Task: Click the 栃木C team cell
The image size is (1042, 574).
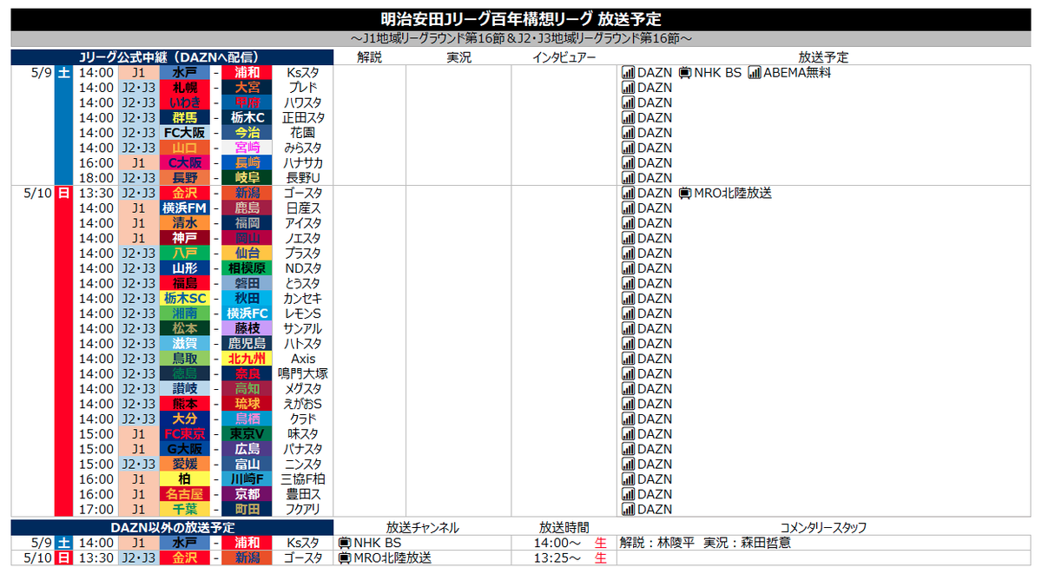Action: click(x=247, y=118)
